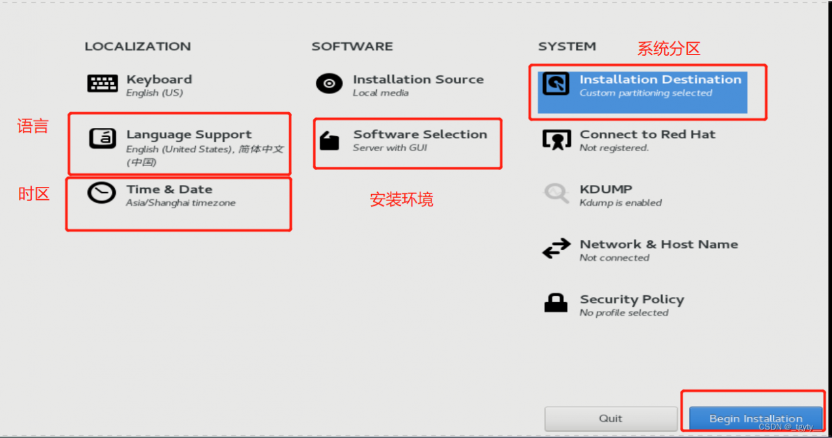The height and width of the screenshot is (438, 832).
Task: Click the Security Policy padlock icon
Action: 556,303
